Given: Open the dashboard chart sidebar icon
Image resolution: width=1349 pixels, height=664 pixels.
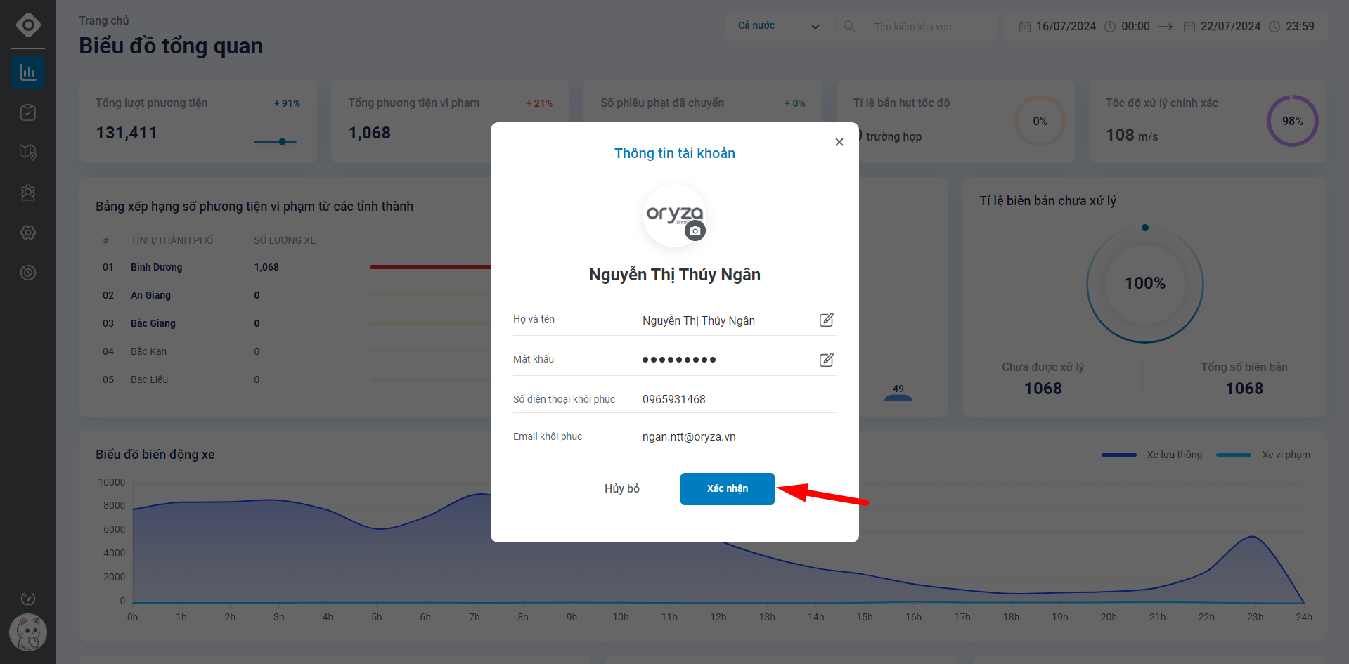Looking at the screenshot, I should click(x=28, y=72).
